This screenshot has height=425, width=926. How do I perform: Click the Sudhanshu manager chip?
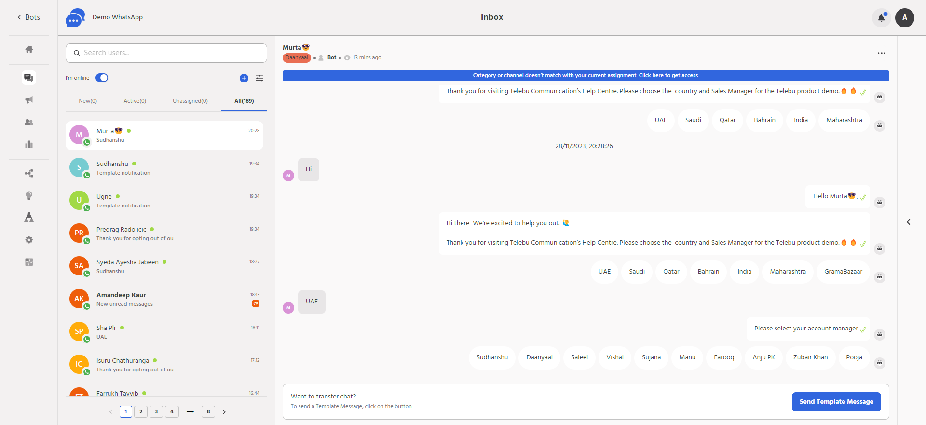pos(492,357)
